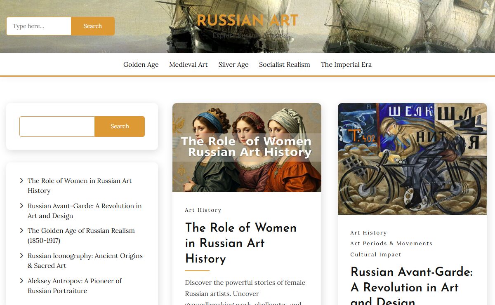Open the Medieval Art menu item
495x305 pixels.
click(x=189, y=64)
